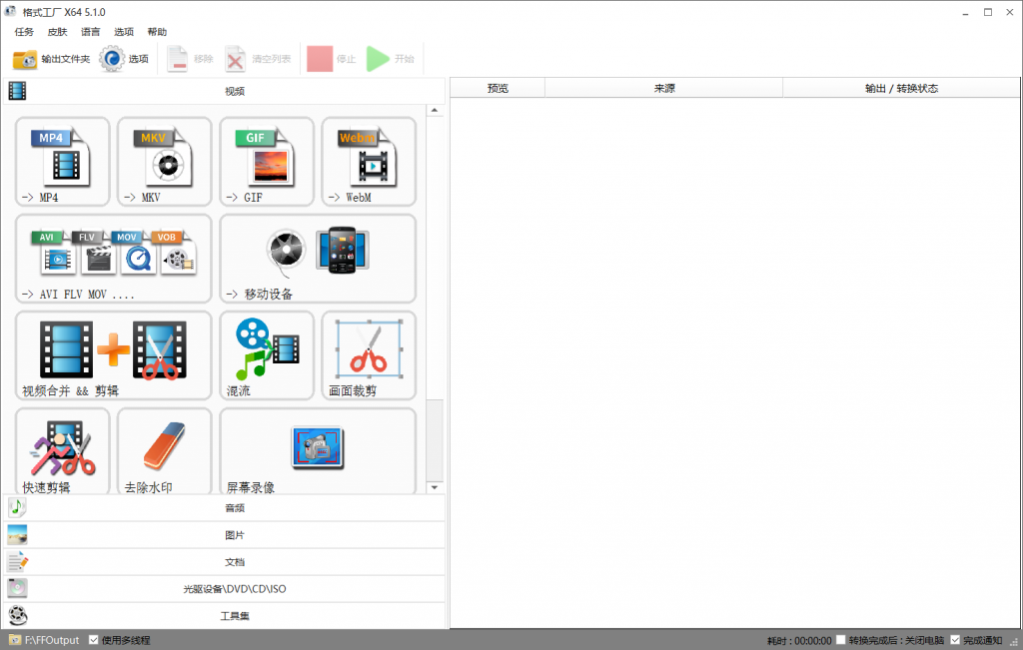Expand the 图片 picture category
This screenshot has width=1023, height=650.
pos(234,535)
